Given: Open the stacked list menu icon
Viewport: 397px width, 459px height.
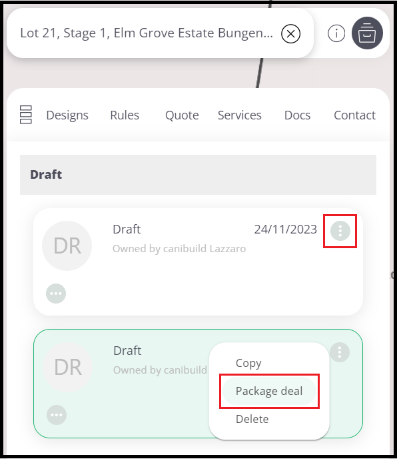Looking at the screenshot, I should coord(26,115).
